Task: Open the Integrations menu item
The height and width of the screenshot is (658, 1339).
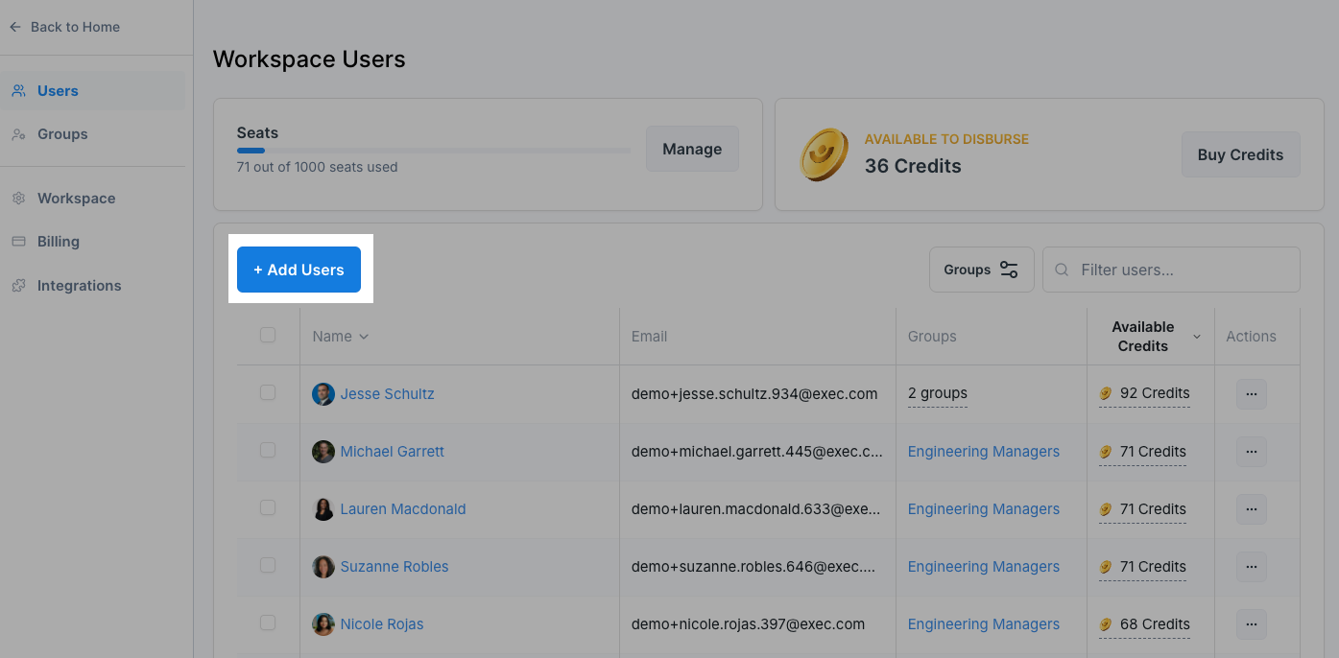Action: click(93, 286)
